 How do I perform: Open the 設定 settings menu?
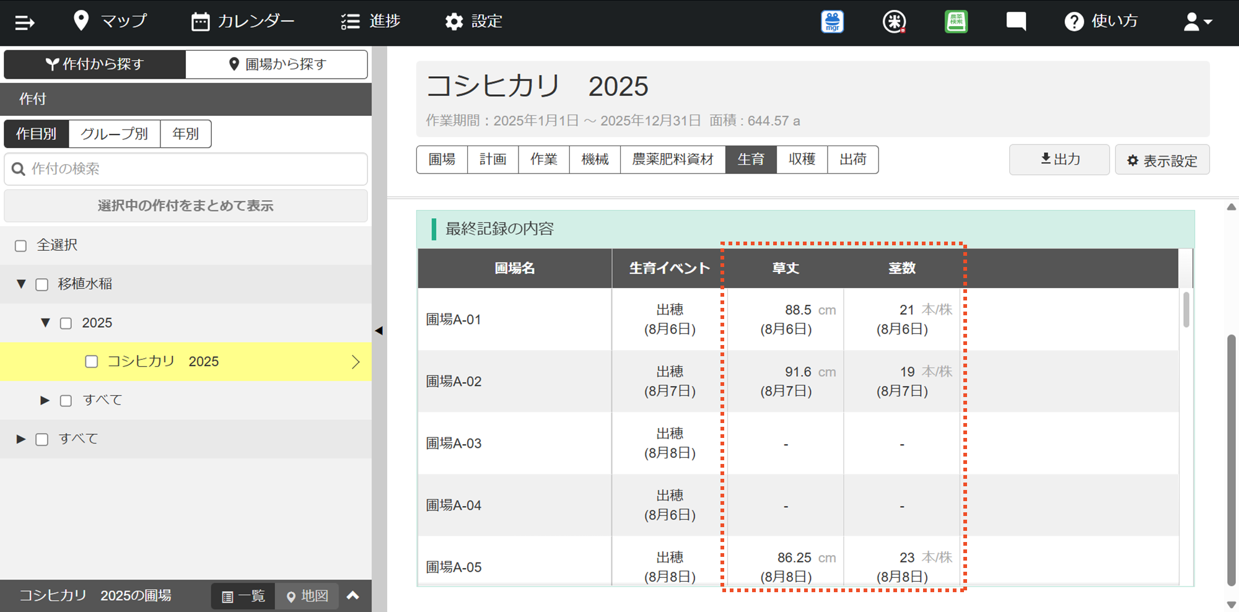pyautogui.click(x=474, y=21)
